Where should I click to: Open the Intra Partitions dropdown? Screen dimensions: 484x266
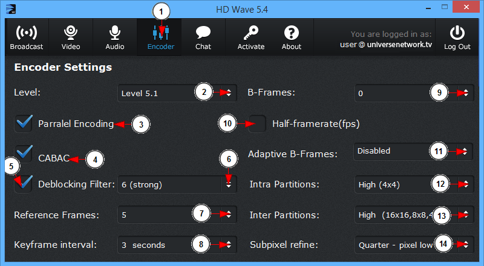point(414,184)
